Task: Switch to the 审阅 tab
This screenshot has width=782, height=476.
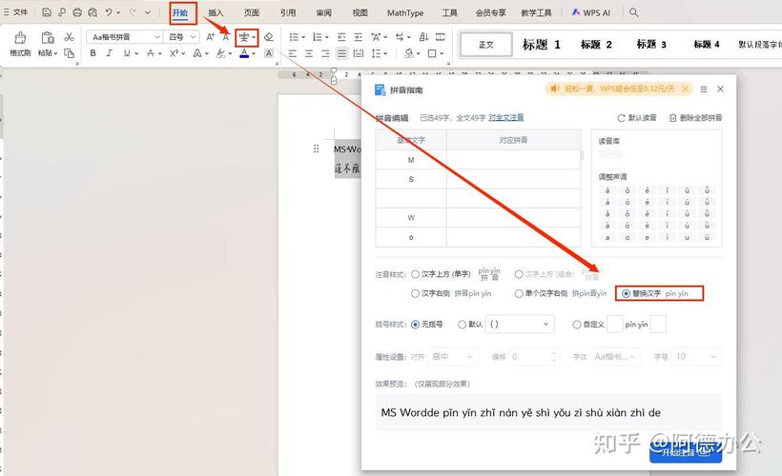Action: (323, 13)
